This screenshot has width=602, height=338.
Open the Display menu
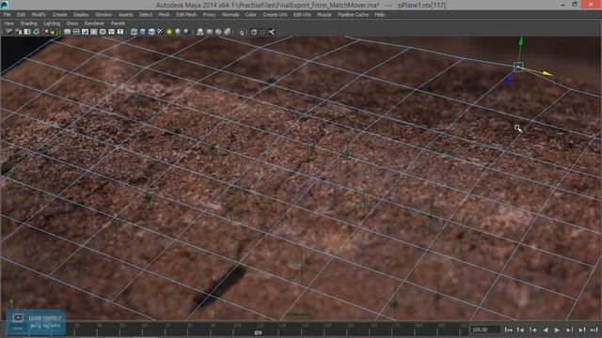(81, 15)
